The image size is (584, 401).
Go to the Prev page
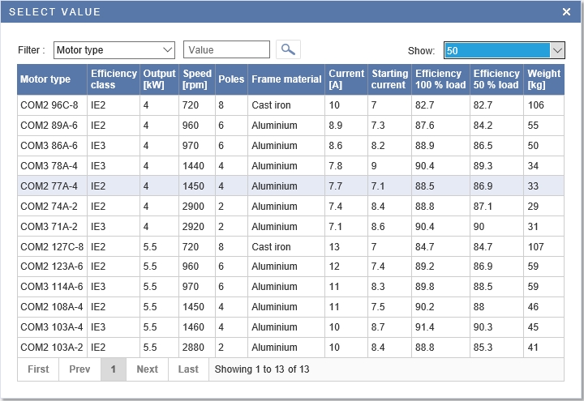(x=79, y=369)
